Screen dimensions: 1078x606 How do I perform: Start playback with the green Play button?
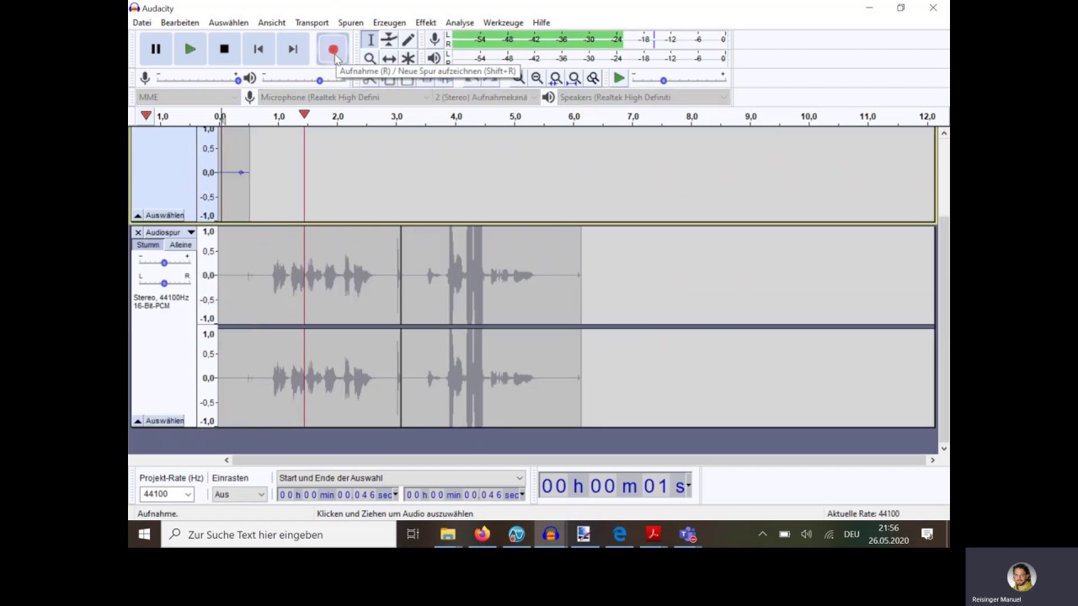(x=190, y=50)
